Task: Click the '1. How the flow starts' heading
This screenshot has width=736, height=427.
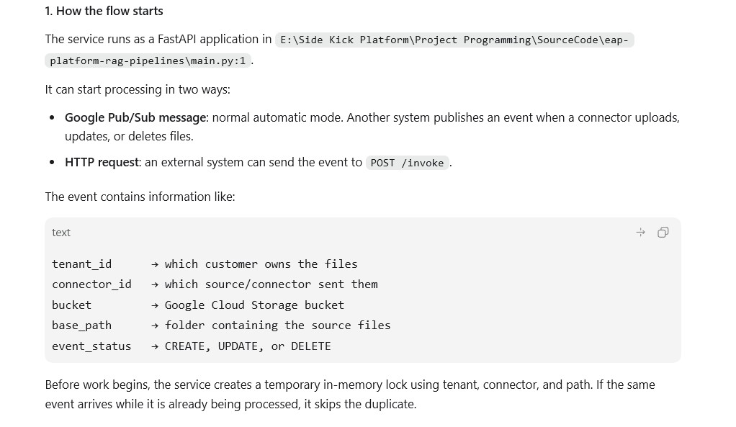Action: click(104, 12)
